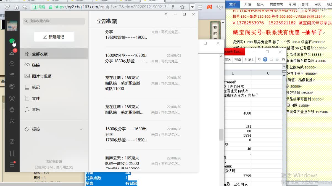This screenshot has height=186, width=332.
Task: Click highlighted 兑换点数 row in webpage
Action: [107, 178]
